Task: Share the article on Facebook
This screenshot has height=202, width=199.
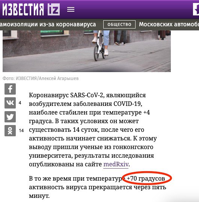Action: click(x=10, y=89)
